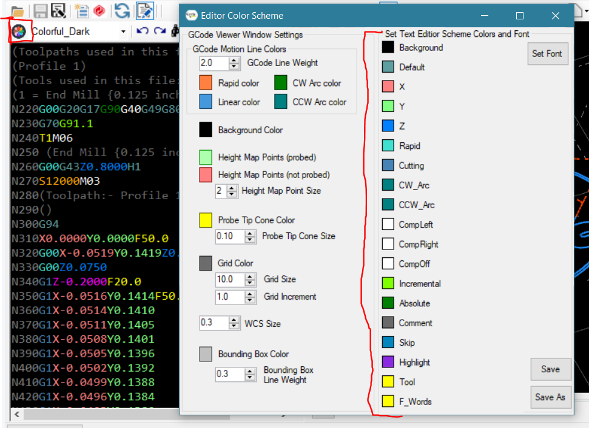589x428 pixels.
Task: Change the teal CCW Arc color swatch
Action: (x=281, y=102)
